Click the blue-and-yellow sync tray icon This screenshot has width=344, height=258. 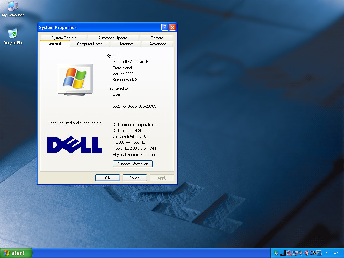tap(313, 253)
